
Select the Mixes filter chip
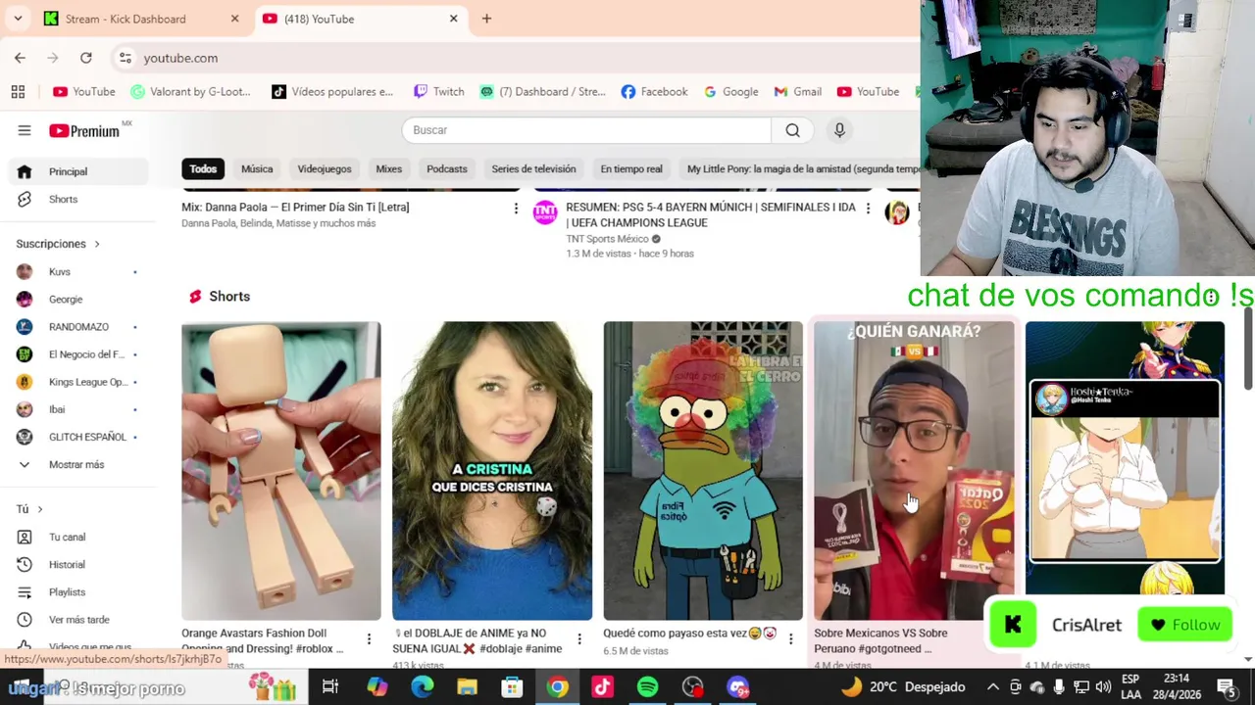(x=388, y=168)
